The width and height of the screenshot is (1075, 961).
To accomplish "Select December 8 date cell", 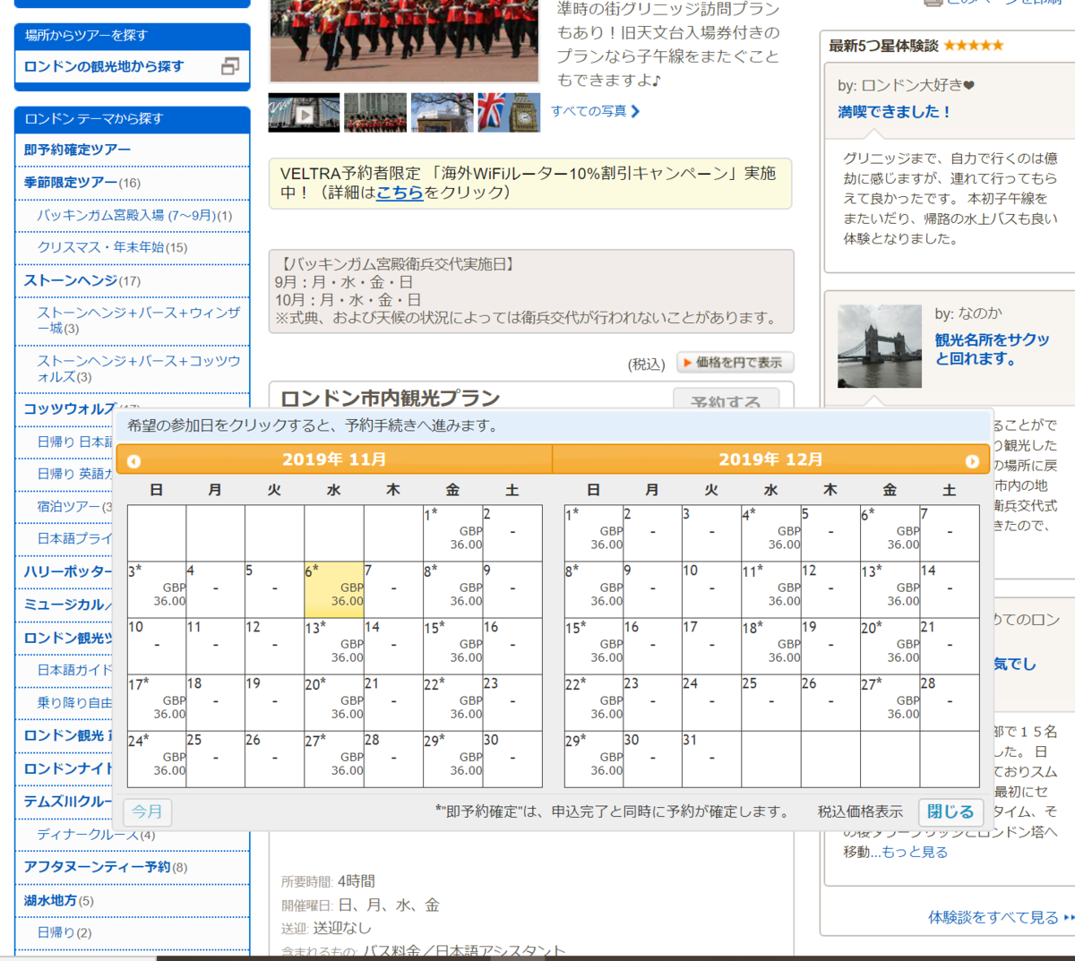I will coord(594,589).
